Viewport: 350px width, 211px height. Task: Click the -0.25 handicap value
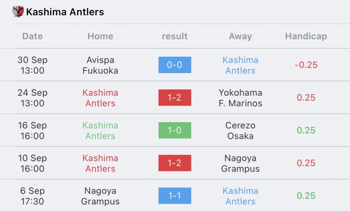[306, 65]
